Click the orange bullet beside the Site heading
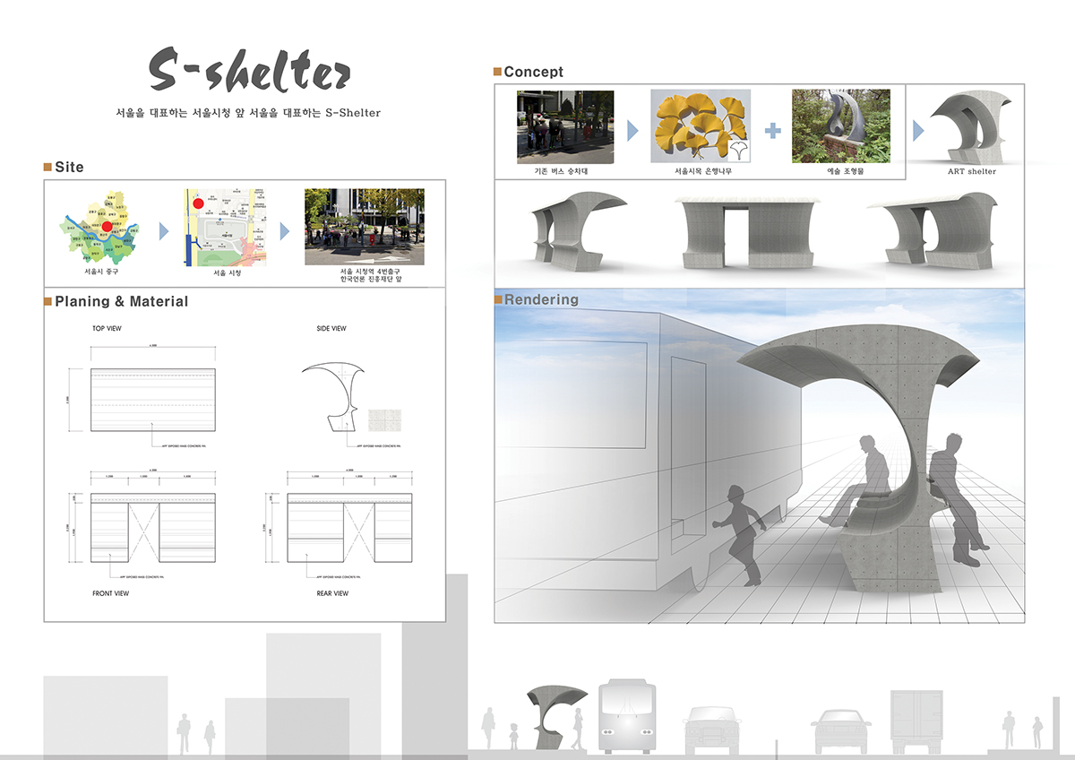This screenshot has height=760, width=1075. tap(48, 167)
